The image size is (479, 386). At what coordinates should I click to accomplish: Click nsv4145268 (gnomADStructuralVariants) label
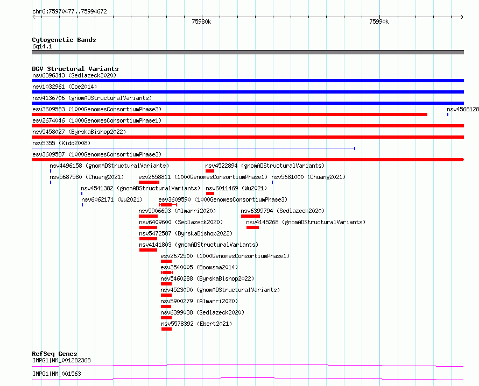(306, 222)
